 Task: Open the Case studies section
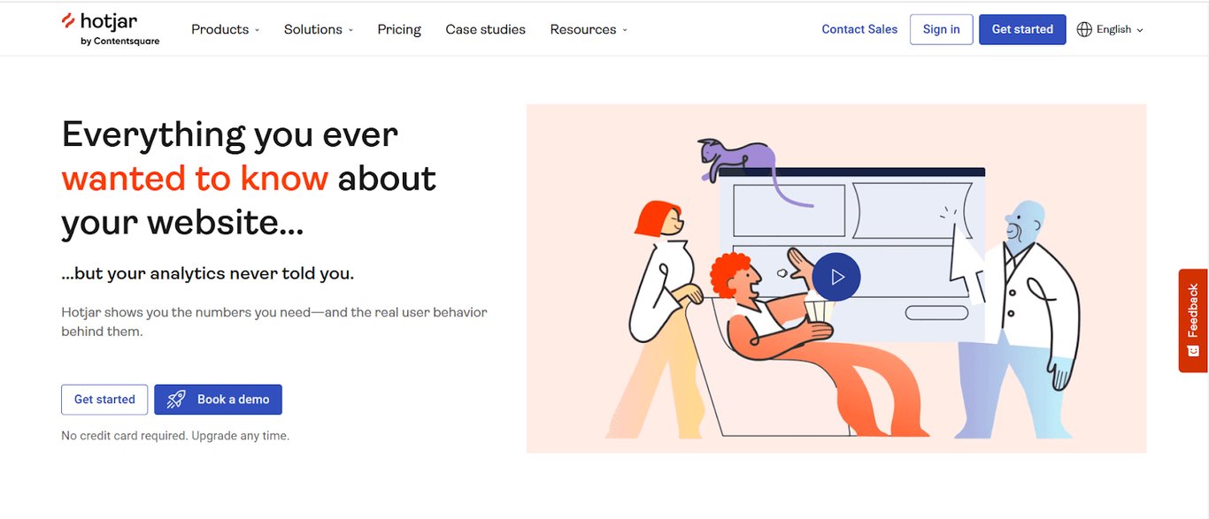[485, 28]
